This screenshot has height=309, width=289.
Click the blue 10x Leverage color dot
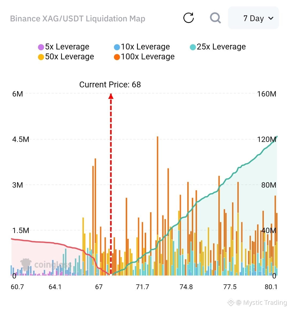(117, 47)
